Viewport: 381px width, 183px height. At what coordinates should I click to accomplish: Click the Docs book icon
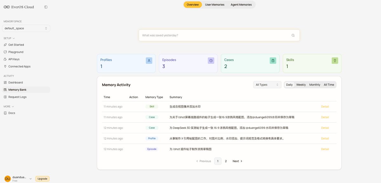click(x=5, y=113)
